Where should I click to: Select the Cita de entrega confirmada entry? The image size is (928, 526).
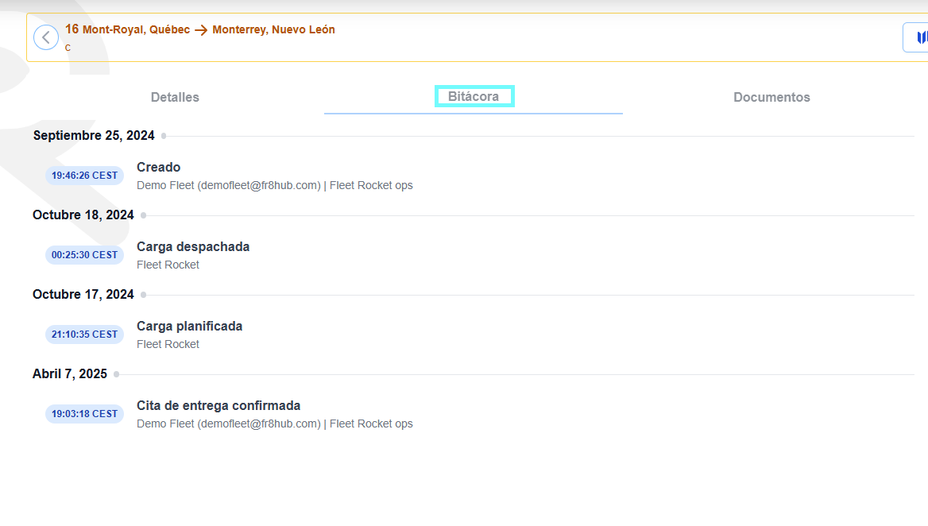tap(218, 406)
